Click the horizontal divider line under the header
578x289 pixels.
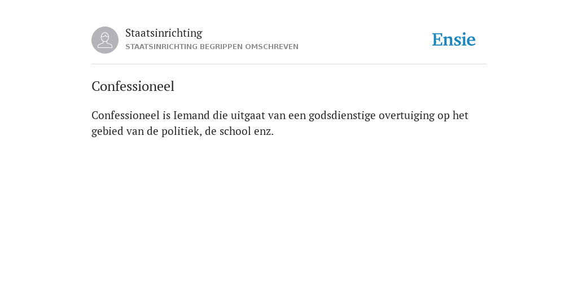click(289, 64)
